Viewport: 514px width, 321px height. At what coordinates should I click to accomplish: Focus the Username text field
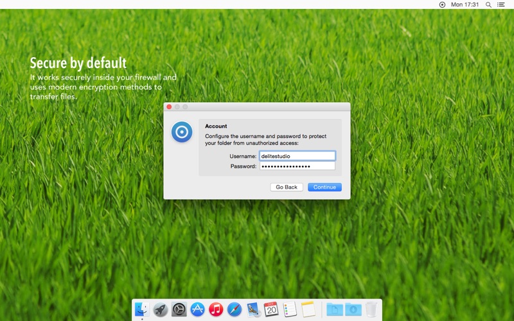tap(297, 156)
